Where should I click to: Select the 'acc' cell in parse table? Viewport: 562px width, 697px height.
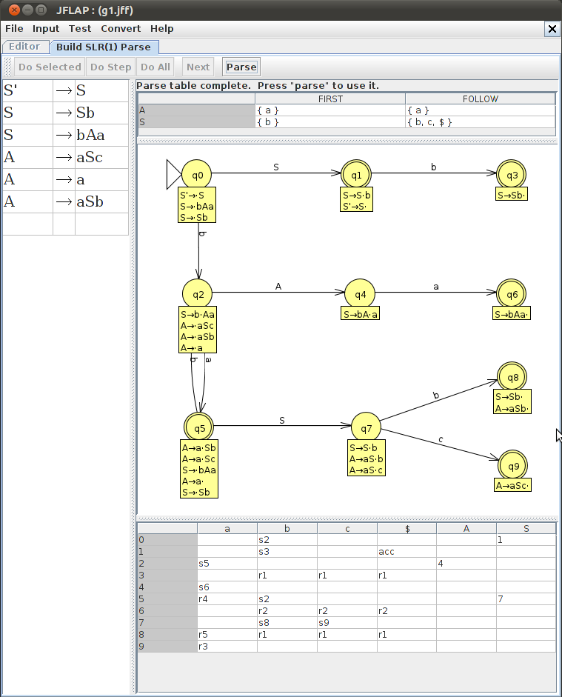pyautogui.click(x=406, y=551)
